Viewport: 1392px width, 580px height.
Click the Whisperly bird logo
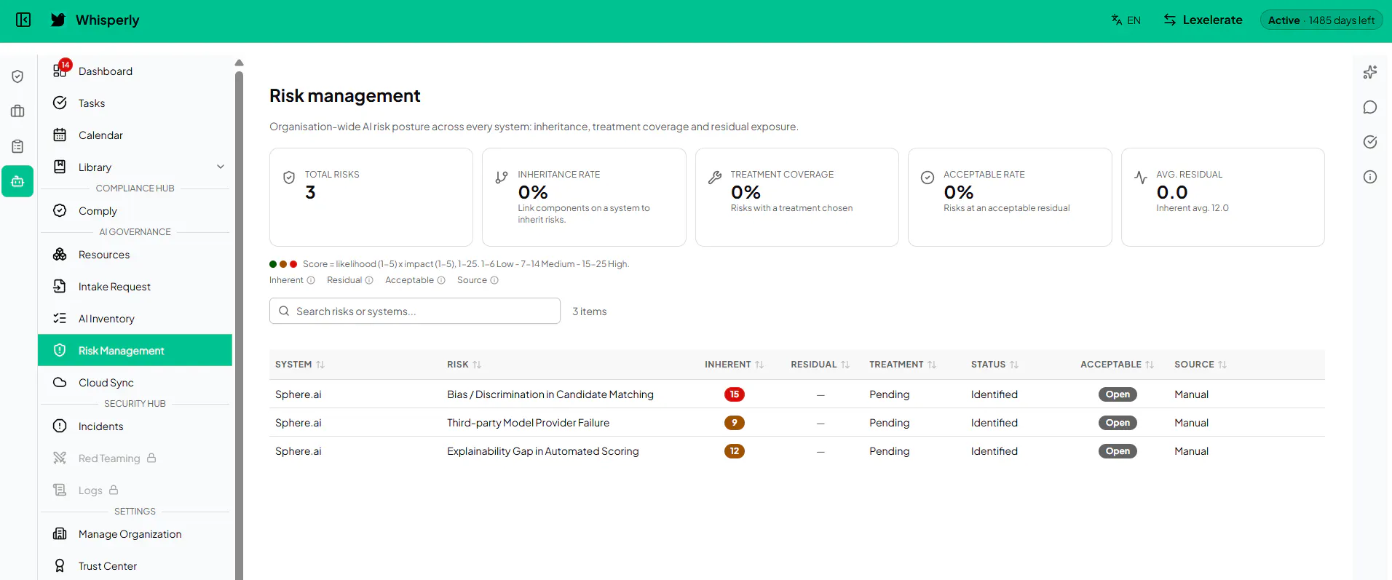click(x=58, y=20)
